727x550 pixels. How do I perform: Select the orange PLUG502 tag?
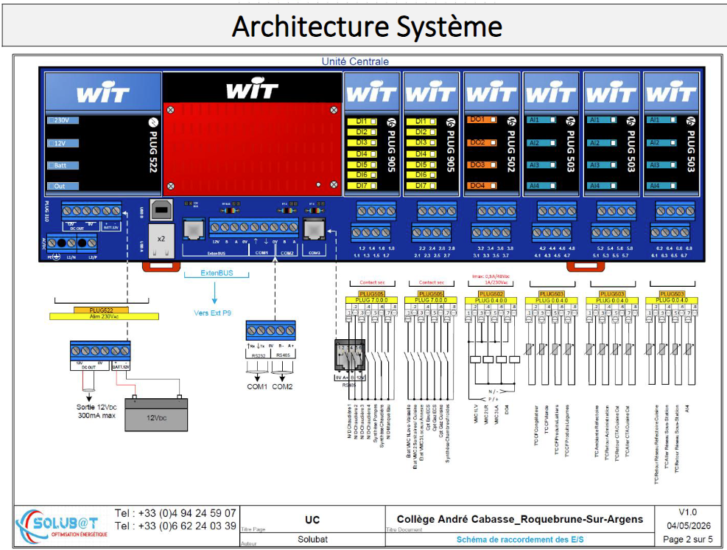pyautogui.click(x=491, y=294)
